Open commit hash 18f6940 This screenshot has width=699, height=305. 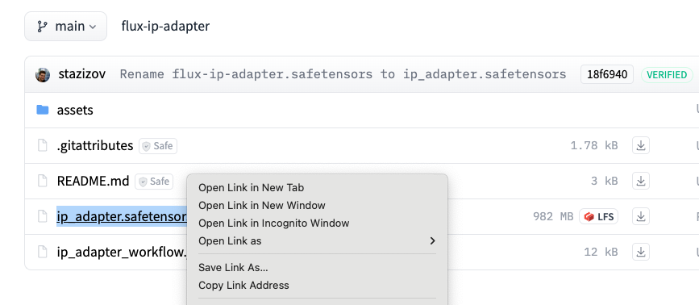[607, 74]
